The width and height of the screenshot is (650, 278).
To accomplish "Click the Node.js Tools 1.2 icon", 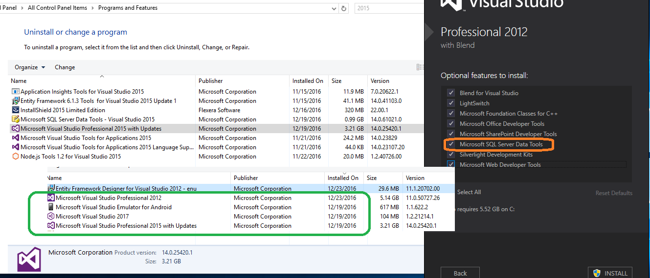I will click(x=15, y=157).
